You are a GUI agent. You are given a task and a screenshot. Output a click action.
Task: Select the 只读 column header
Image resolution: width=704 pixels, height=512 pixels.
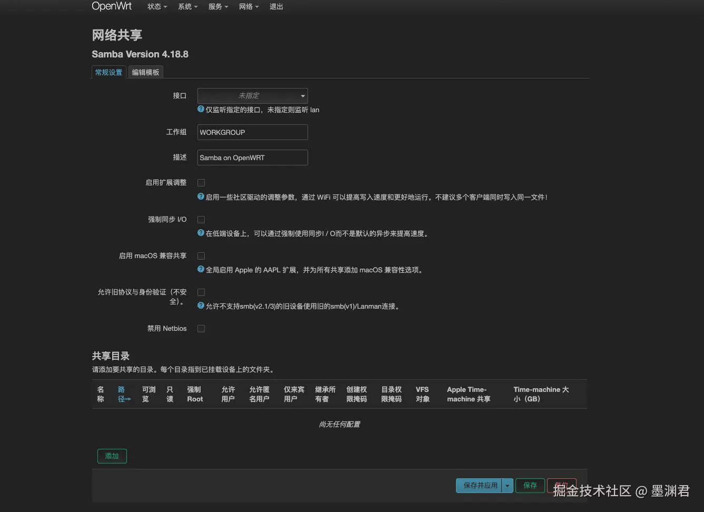click(x=170, y=394)
